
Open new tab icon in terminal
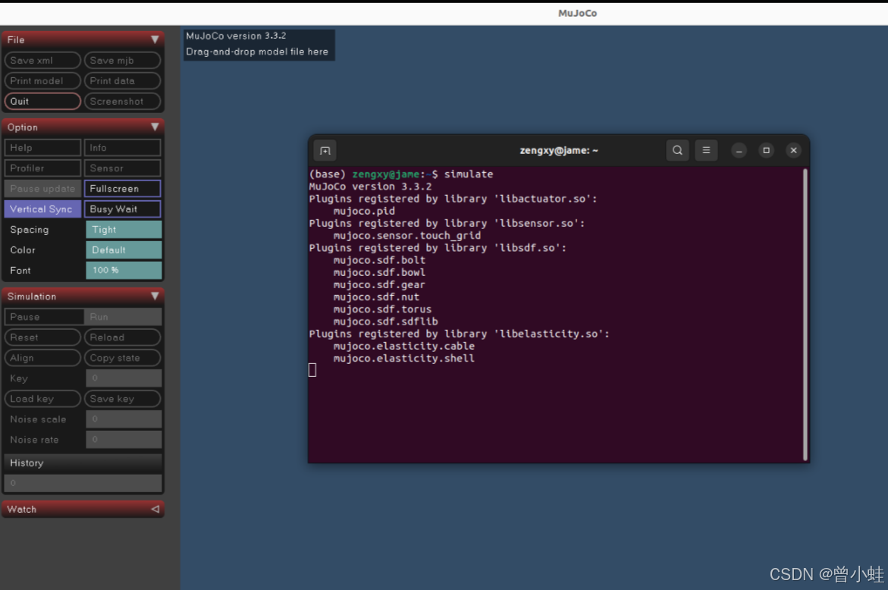point(325,151)
